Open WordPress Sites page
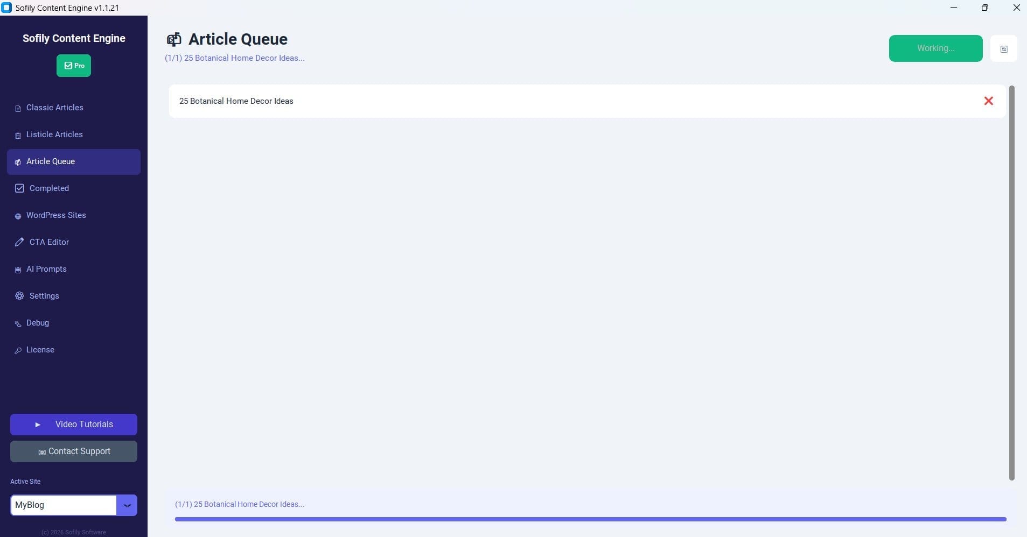Screen dimensions: 1027x537 (x=74, y=215)
